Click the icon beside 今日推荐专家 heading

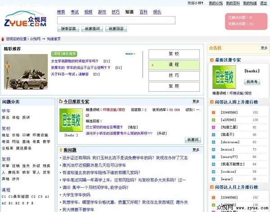[x=61, y=102]
